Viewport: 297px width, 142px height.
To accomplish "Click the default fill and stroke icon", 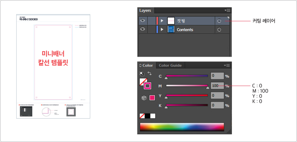I will click(141, 73).
